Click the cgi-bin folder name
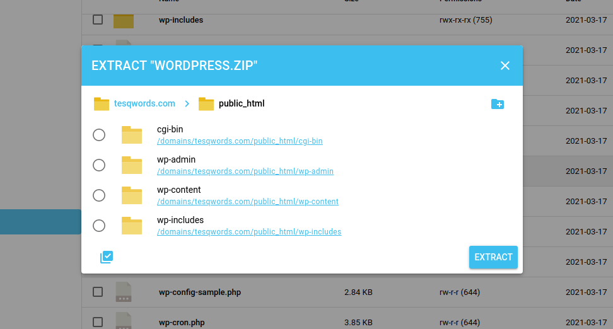Viewport: 613px width, 329px height. 170,129
